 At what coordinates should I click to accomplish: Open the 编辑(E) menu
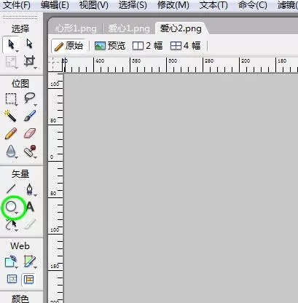(55, 5)
